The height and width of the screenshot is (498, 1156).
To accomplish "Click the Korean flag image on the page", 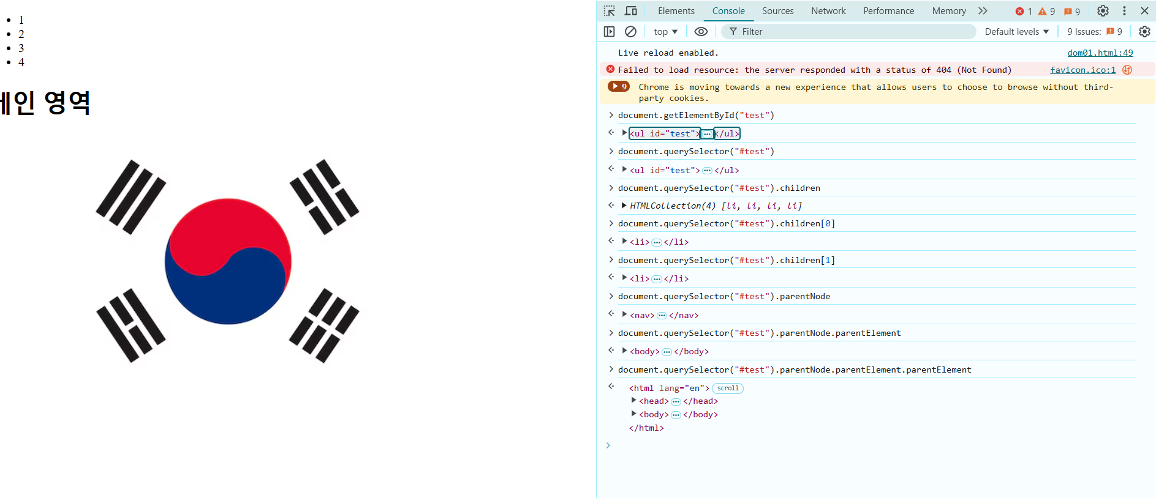I will pyautogui.click(x=227, y=261).
